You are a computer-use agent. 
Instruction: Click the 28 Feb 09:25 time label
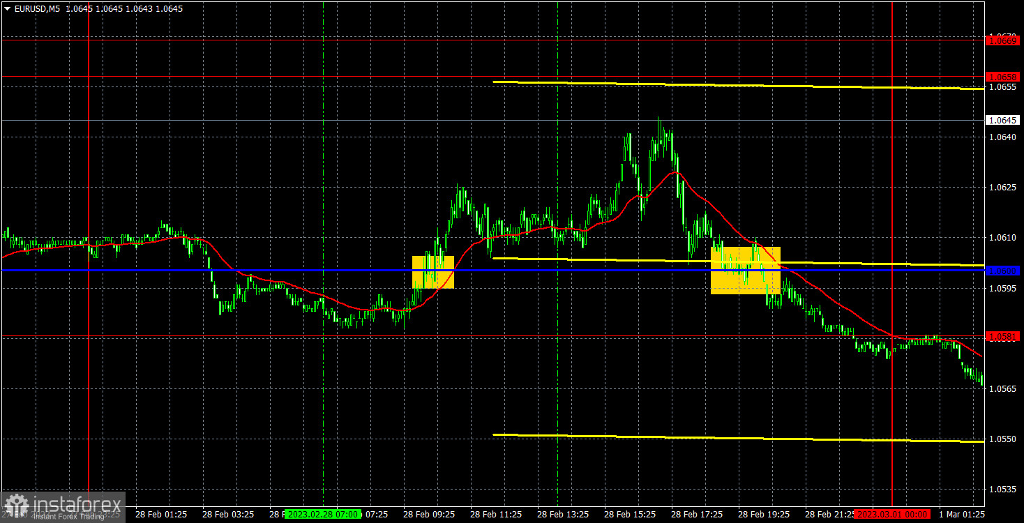click(428, 514)
